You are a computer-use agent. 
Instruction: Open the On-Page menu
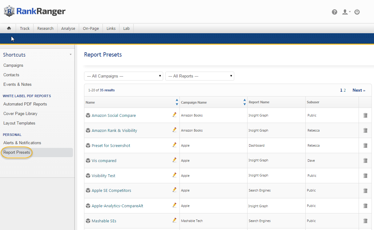click(x=91, y=28)
